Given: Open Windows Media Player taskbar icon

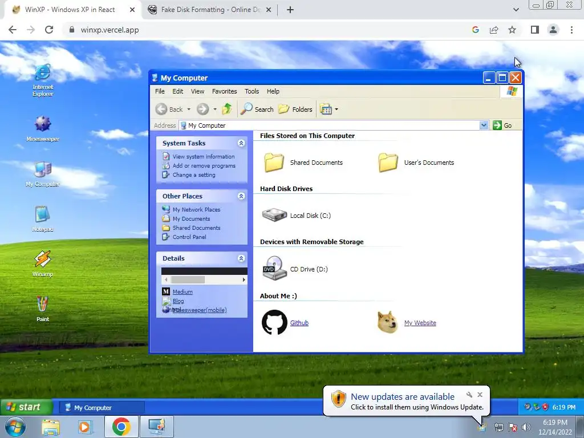Looking at the screenshot, I should pyautogui.click(x=84, y=427).
